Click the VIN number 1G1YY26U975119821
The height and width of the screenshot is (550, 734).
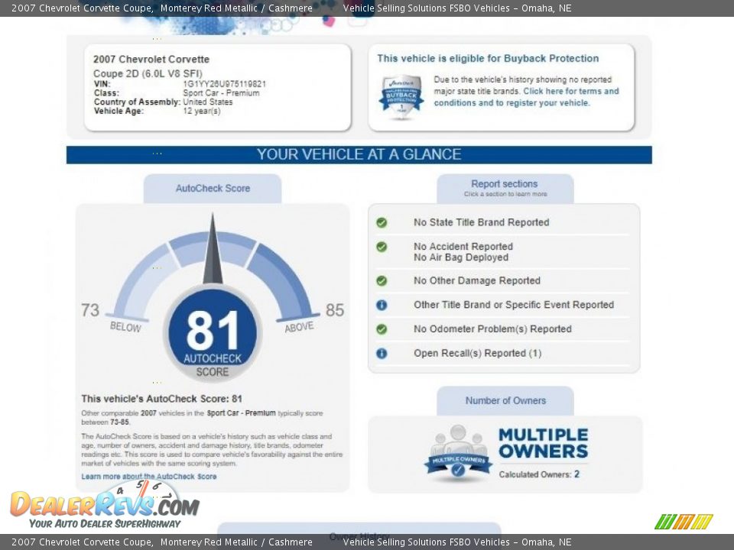[x=224, y=84]
